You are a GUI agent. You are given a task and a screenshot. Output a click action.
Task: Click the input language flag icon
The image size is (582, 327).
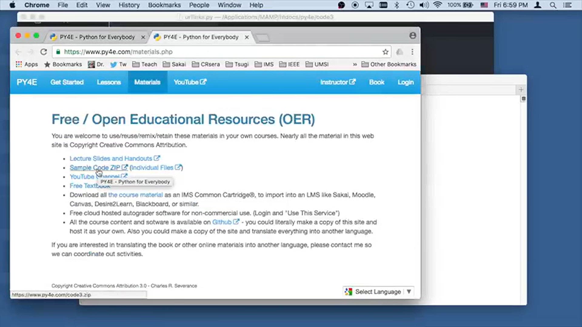click(x=484, y=5)
